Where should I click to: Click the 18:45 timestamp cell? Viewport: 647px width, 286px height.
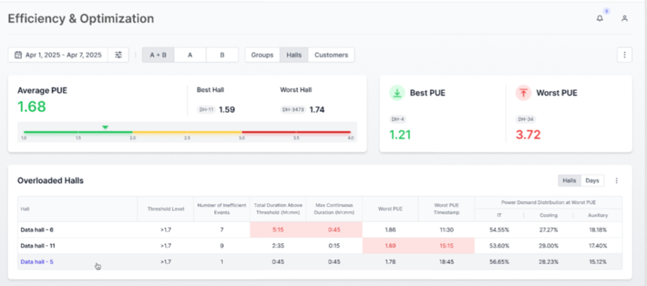(447, 261)
